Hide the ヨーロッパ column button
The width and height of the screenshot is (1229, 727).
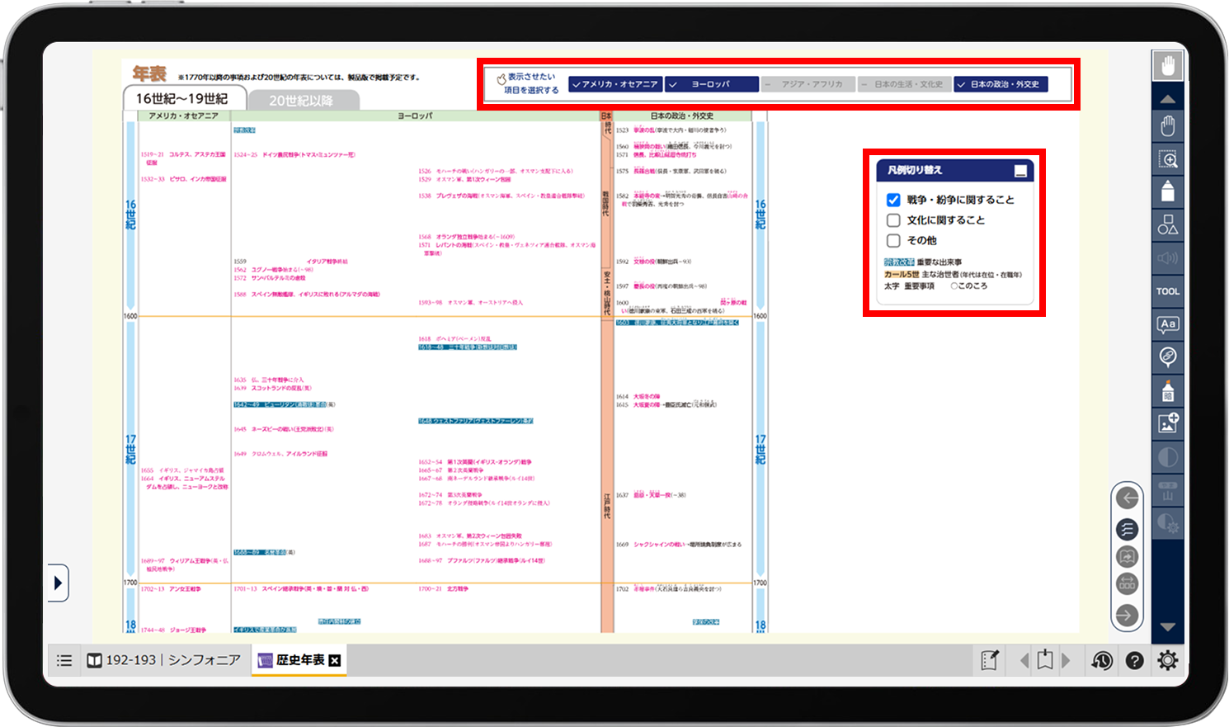[711, 84]
